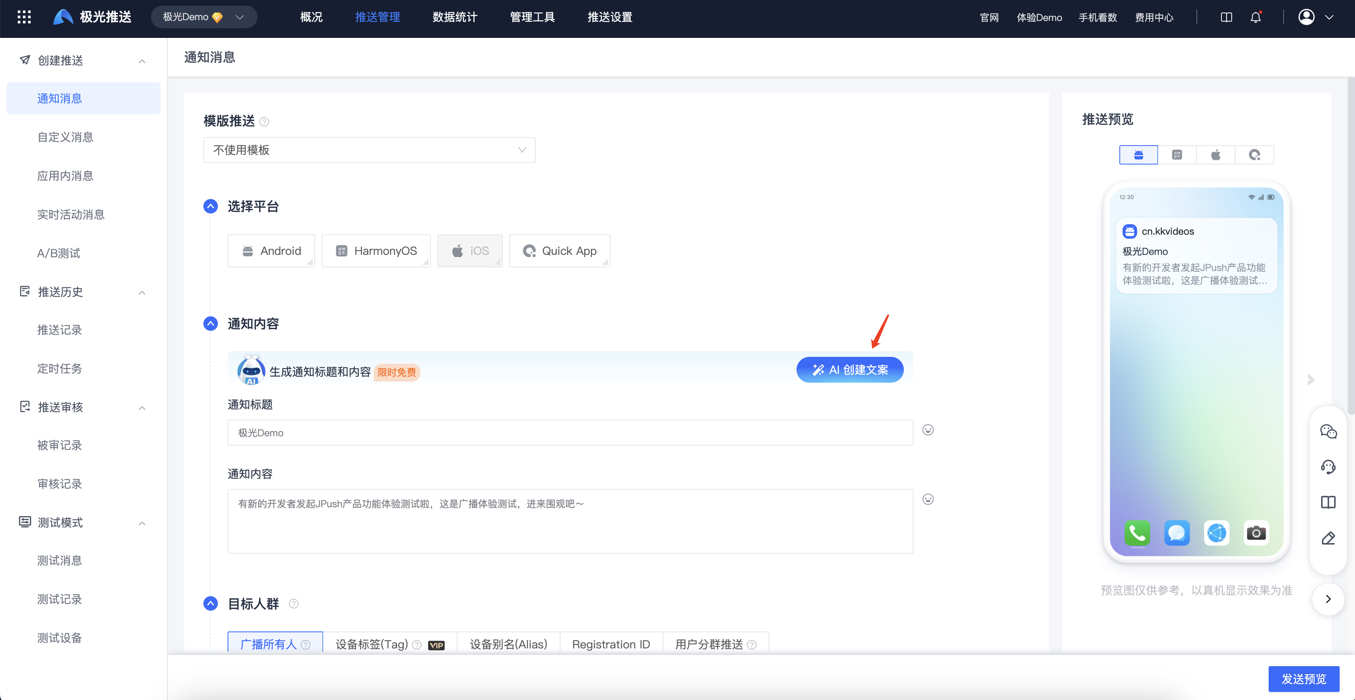The image size is (1355, 700).
Task: Click the round right-arrow floating button
Action: [1328, 599]
